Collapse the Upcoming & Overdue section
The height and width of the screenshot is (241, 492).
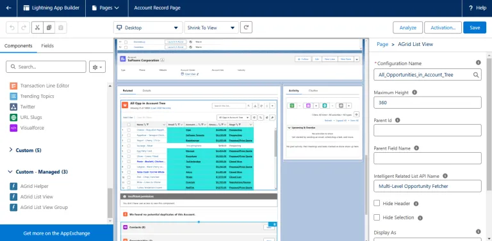click(289, 128)
